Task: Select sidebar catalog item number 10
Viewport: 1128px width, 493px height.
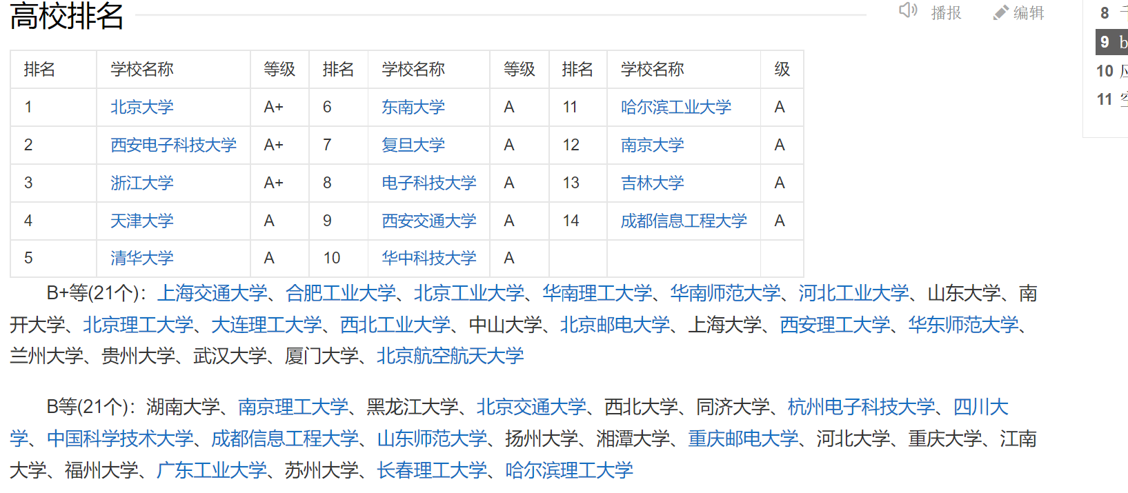Action: (1112, 70)
